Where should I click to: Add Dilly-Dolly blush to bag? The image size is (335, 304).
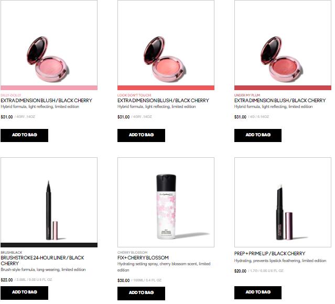pyautogui.click(x=24, y=135)
